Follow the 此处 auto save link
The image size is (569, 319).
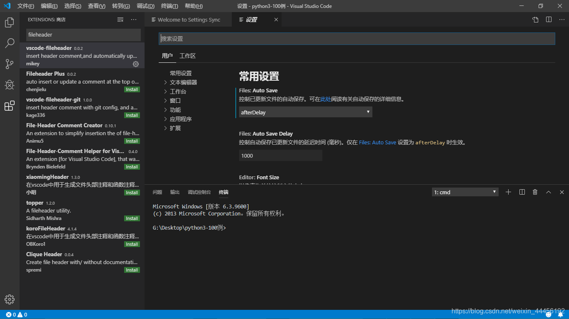[x=325, y=99]
